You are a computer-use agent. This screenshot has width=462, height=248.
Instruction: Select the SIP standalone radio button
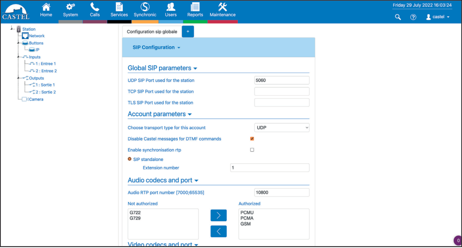point(129,159)
